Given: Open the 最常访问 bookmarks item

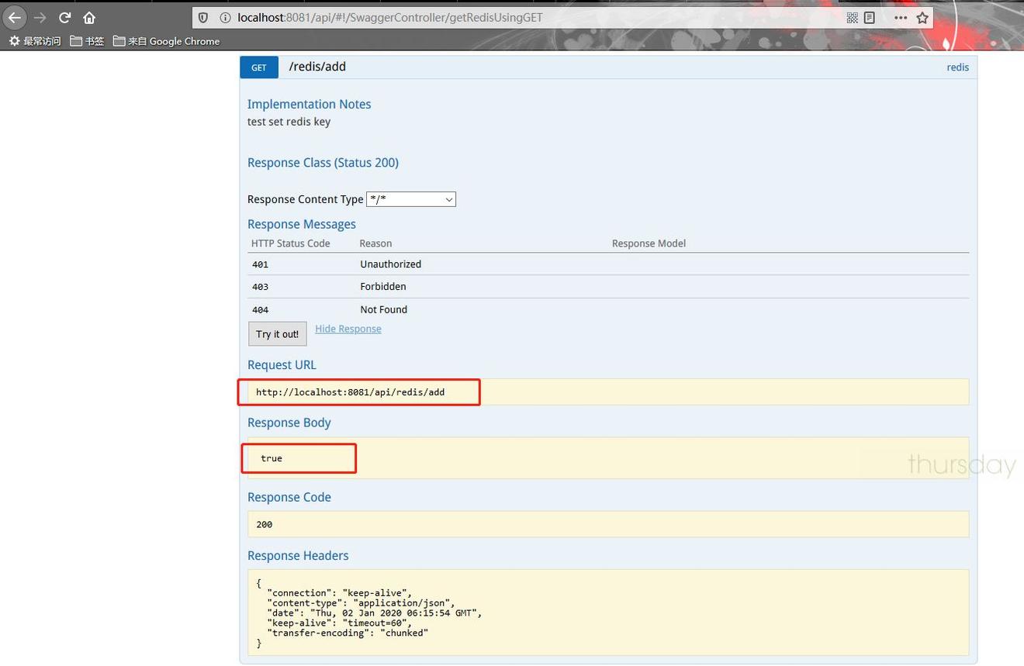Looking at the screenshot, I should click(x=35, y=41).
